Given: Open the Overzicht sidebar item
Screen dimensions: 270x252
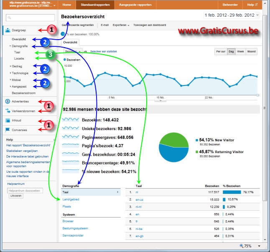Looking at the screenshot, I should click(19, 39).
